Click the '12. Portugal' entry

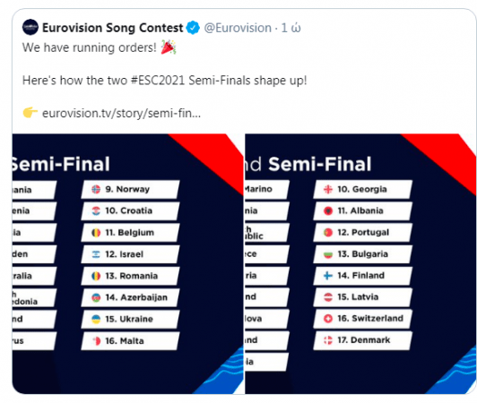click(363, 233)
